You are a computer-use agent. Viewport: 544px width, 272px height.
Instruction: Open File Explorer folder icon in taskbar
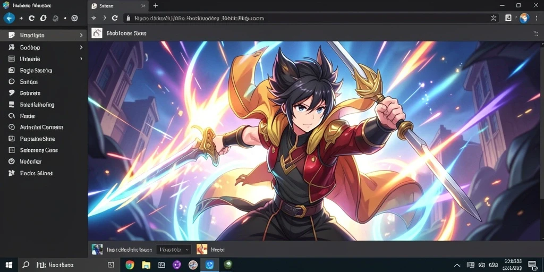tap(146, 265)
